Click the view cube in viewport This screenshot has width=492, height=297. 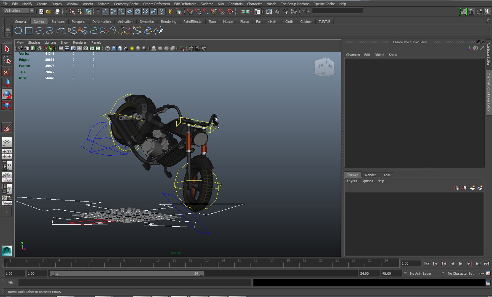(x=324, y=66)
